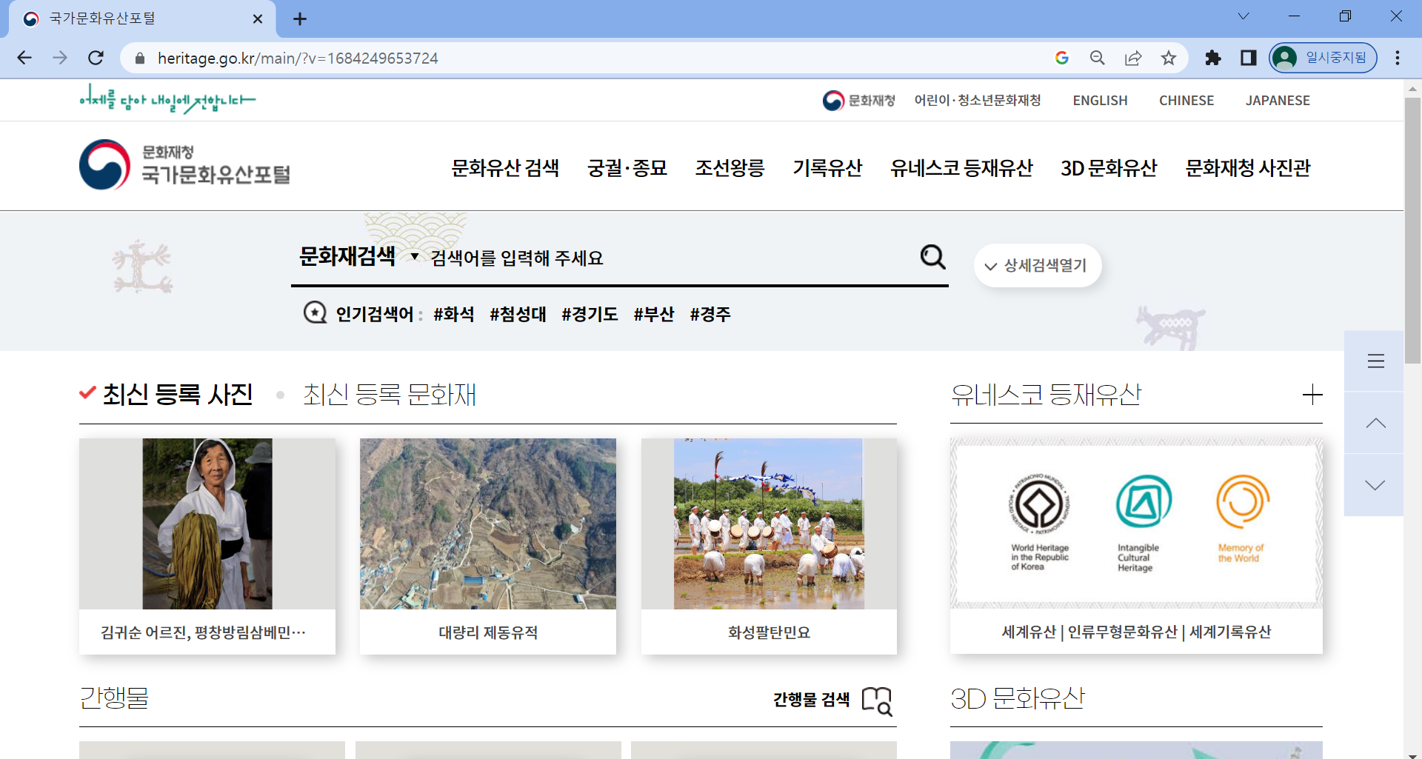The image size is (1422, 759).
Task: Click the 문화재청 국가문화유산포털 logo
Action: click(184, 165)
